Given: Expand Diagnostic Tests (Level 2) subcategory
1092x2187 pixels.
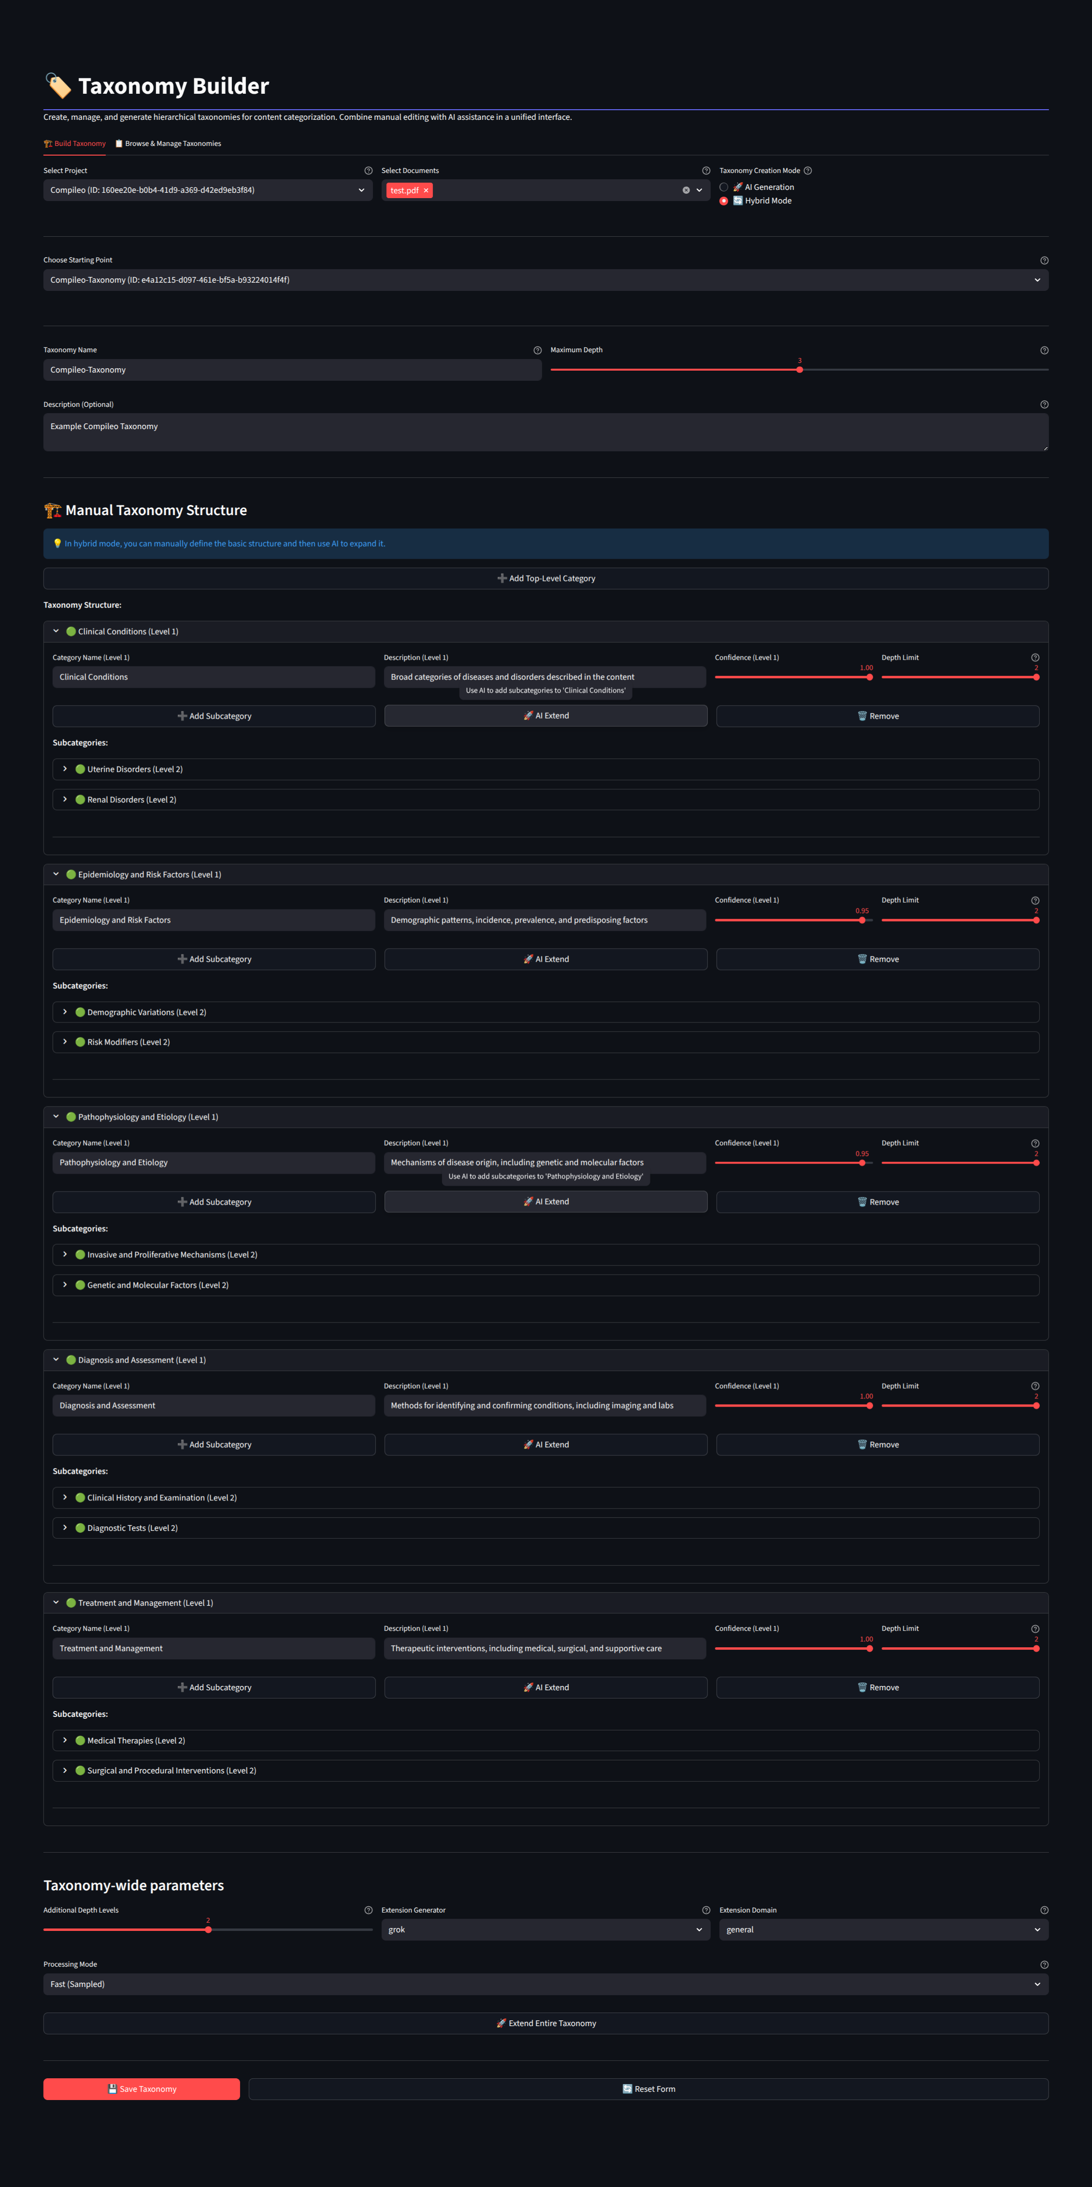Looking at the screenshot, I should 545,1528.
